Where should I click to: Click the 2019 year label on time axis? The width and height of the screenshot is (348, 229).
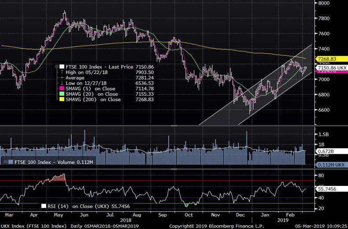(283, 220)
